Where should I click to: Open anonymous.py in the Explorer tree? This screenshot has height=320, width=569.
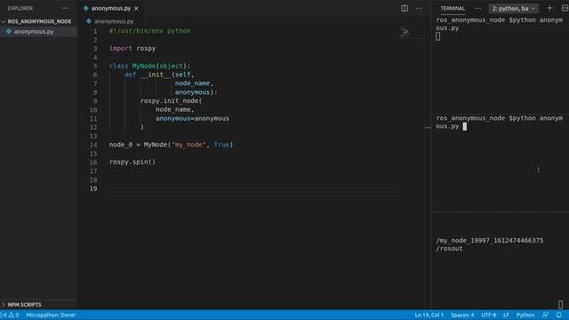34,32
